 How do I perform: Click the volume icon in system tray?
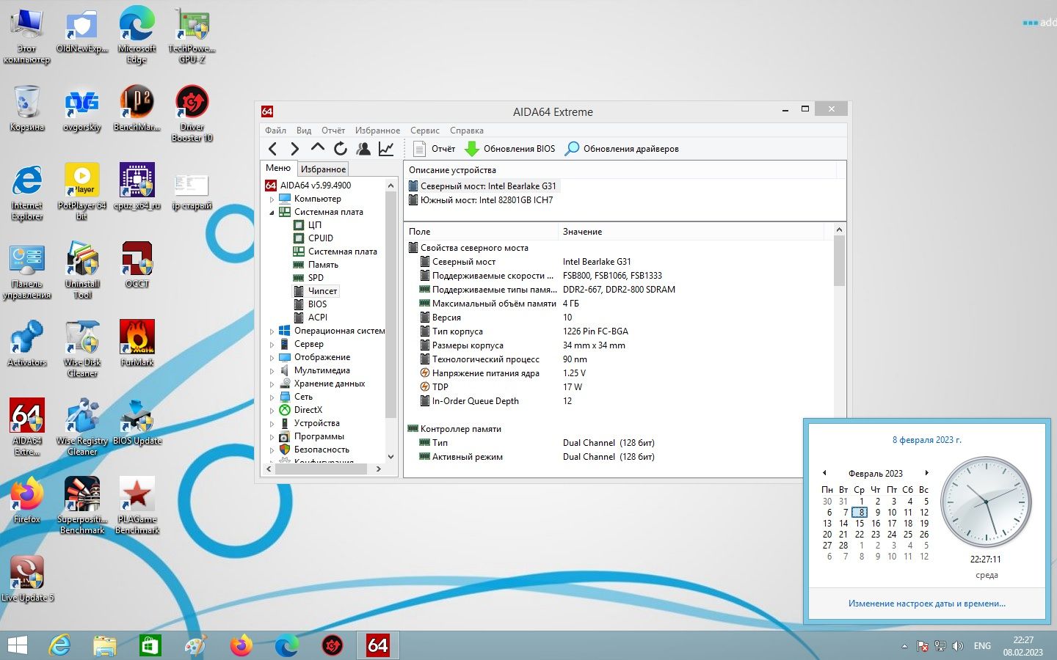pyautogui.click(x=958, y=646)
